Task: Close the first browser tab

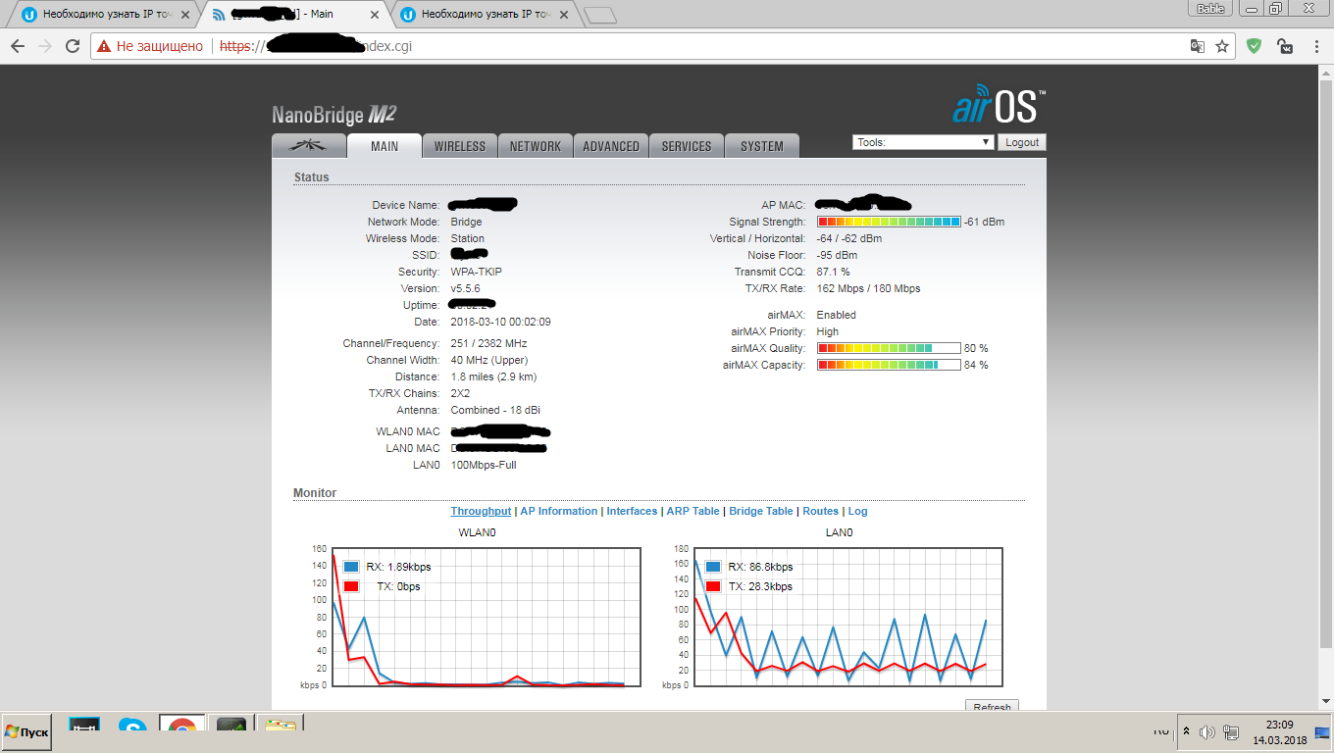Action: click(185, 15)
